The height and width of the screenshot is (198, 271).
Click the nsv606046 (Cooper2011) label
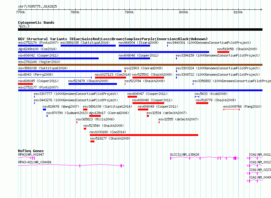tap(139, 55)
